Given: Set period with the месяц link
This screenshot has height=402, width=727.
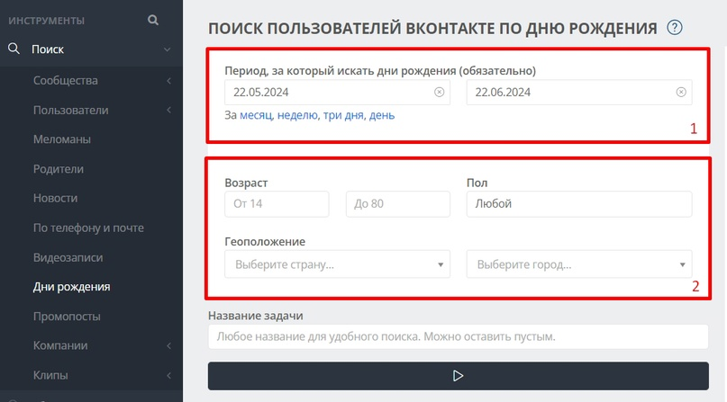Looking at the screenshot, I should (x=256, y=115).
